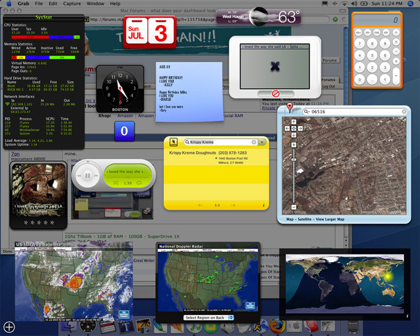Click the red pushpin on the map widget

[290, 107]
